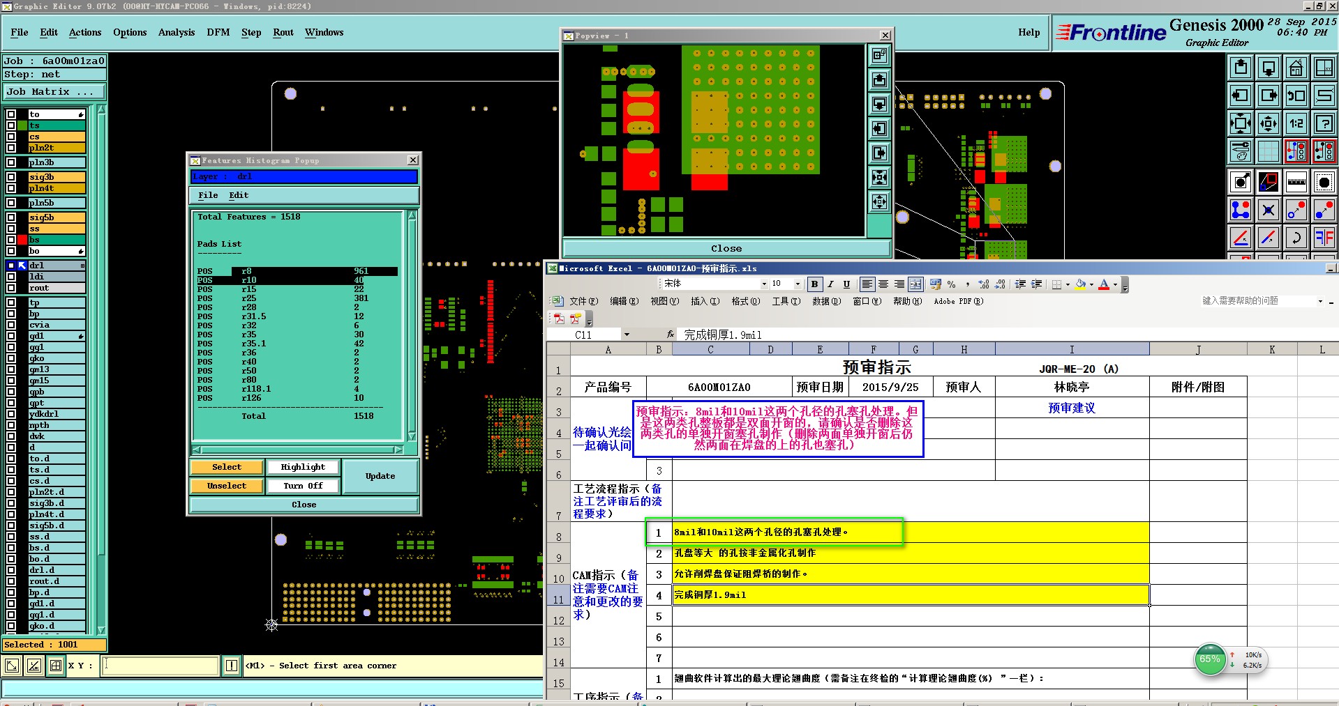The image size is (1339, 706).
Task: Click the Select button in histogram popup
Action: (x=227, y=467)
